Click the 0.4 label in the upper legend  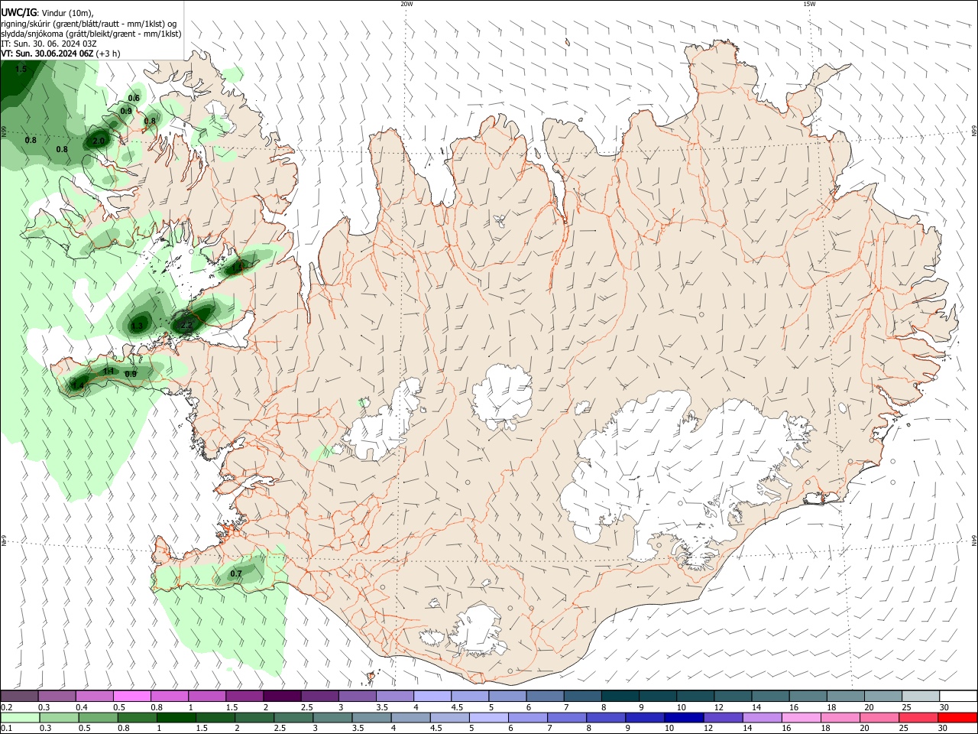pos(82,707)
